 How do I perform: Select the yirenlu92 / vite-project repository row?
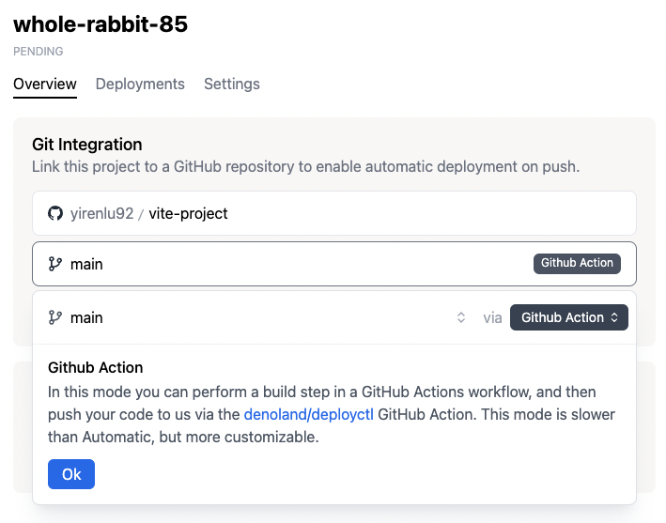click(x=333, y=213)
